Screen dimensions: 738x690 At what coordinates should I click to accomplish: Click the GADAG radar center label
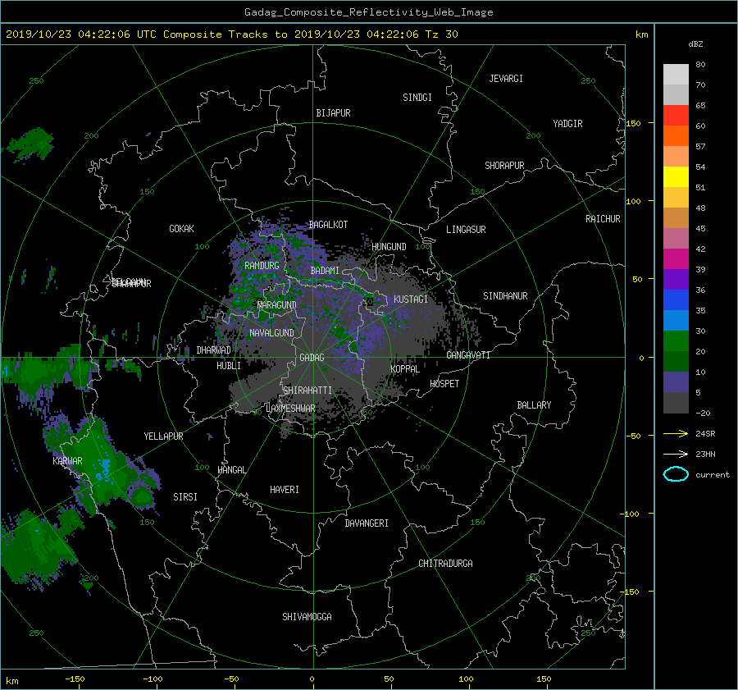click(312, 358)
